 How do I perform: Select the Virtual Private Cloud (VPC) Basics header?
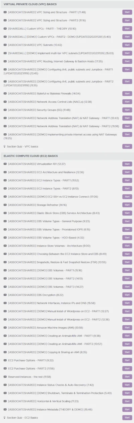(30, 4)
